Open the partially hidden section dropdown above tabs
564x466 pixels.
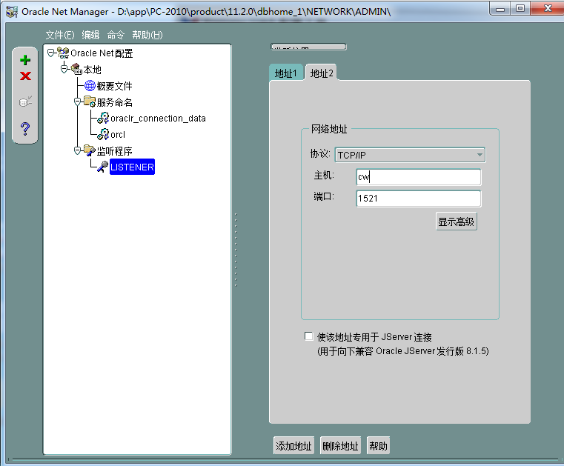coord(308,47)
